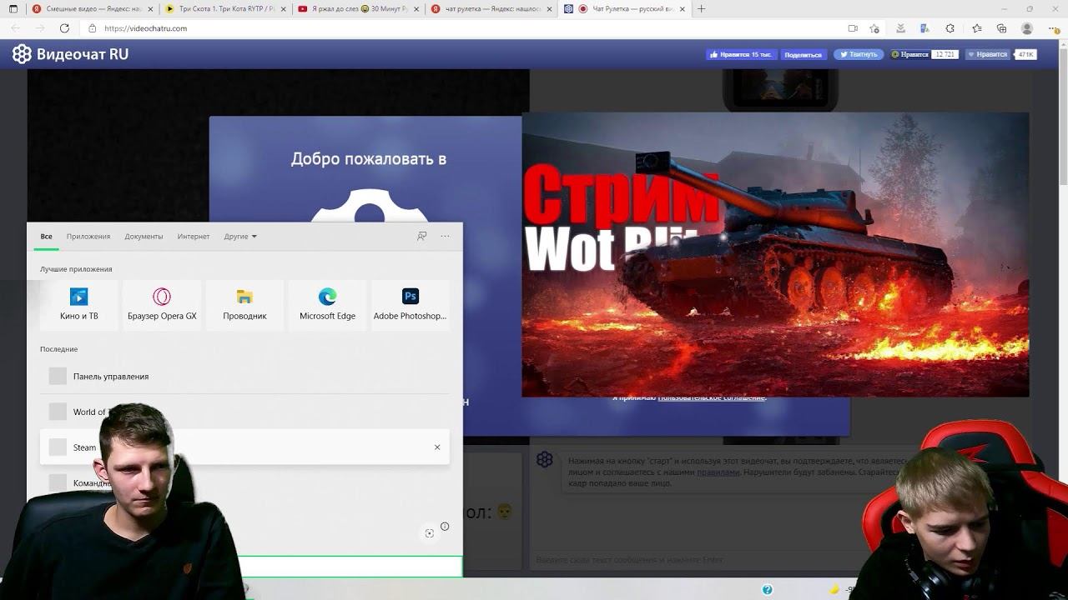Click the OK Нравится 12 721 button
Image resolution: width=1068 pixels, height=600 pixels.
click(x=924, y=54)
